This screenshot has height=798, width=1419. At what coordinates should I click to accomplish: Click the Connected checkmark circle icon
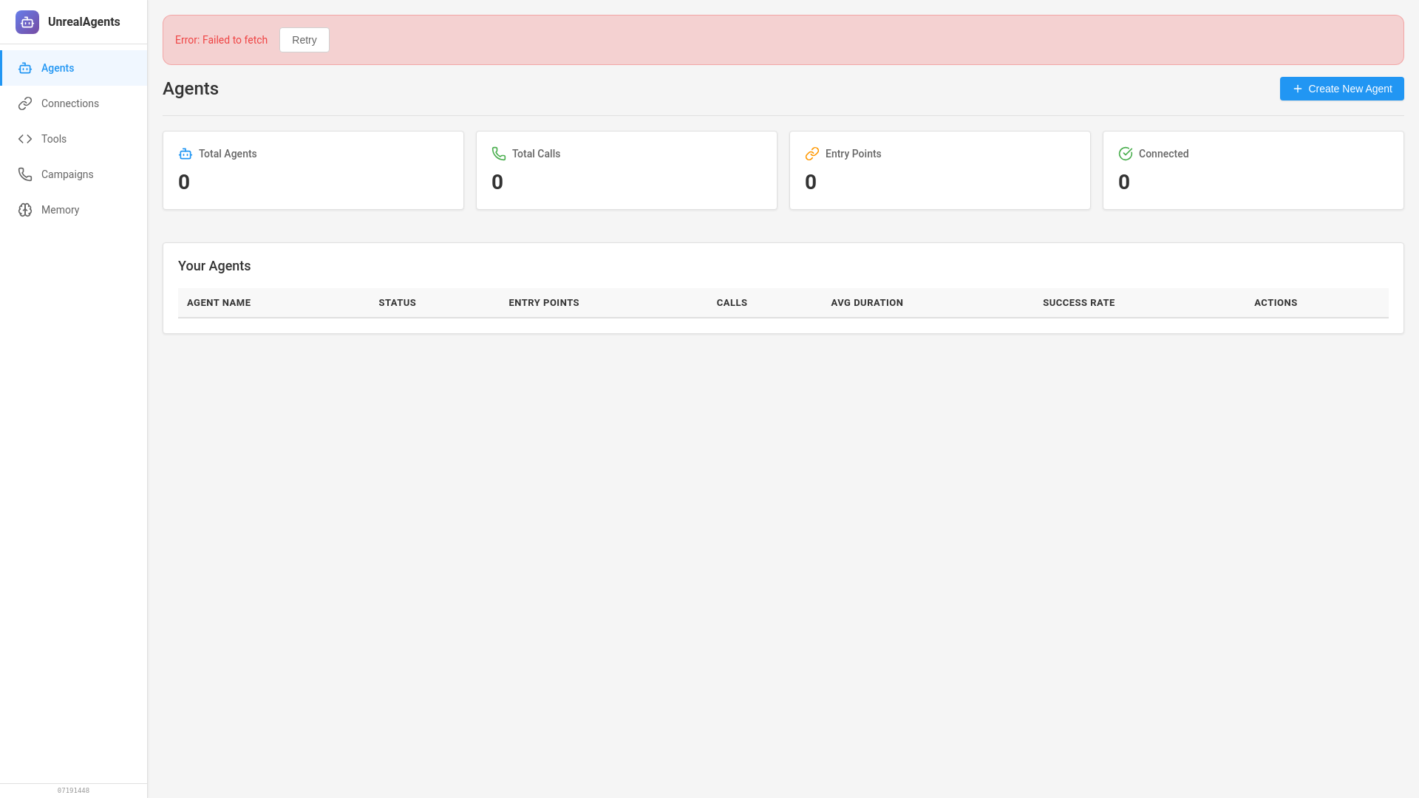1126,154
